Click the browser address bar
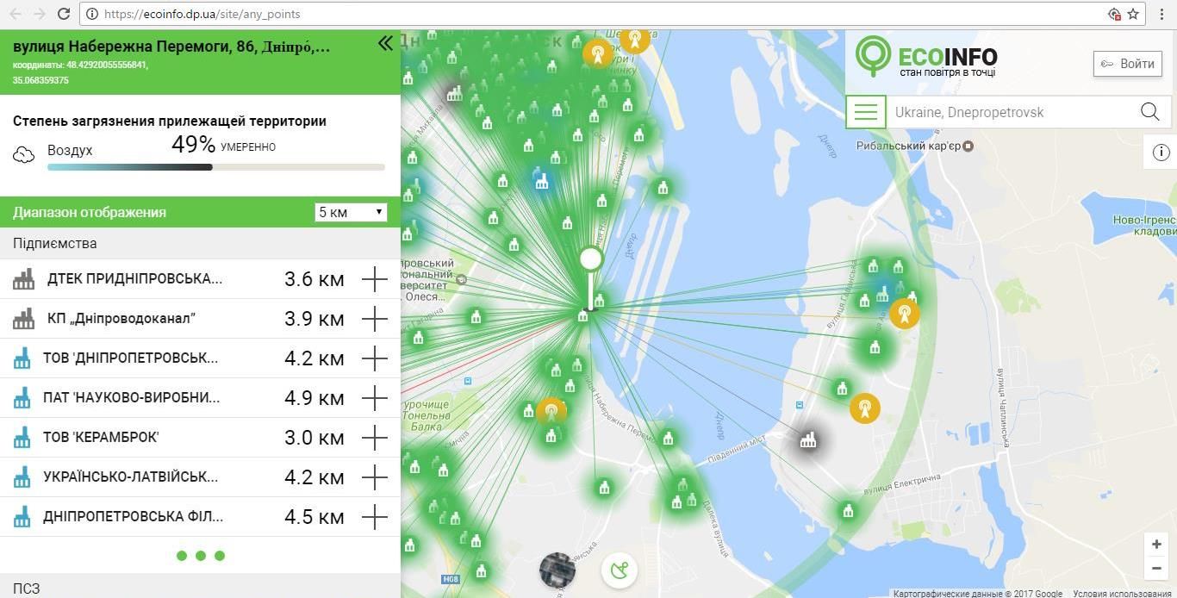 (595, 14)
